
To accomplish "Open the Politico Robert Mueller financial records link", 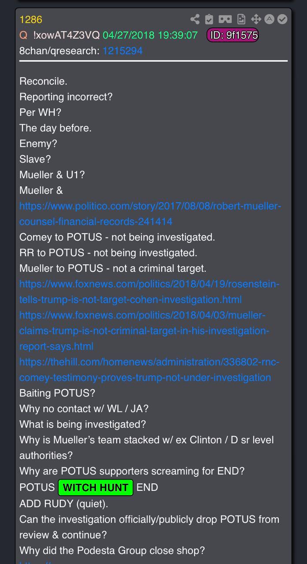I will (150, 214).
